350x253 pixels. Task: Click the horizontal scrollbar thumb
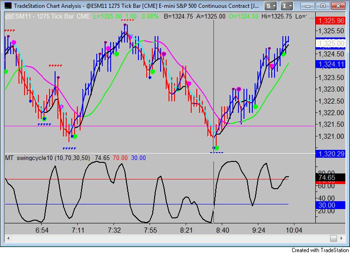333,238
